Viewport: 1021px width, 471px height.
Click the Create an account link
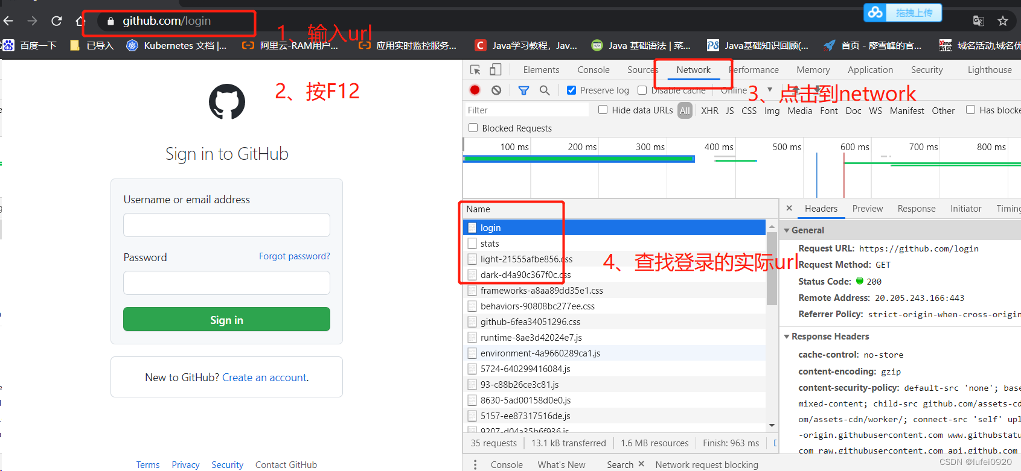(x=266, y=378)
